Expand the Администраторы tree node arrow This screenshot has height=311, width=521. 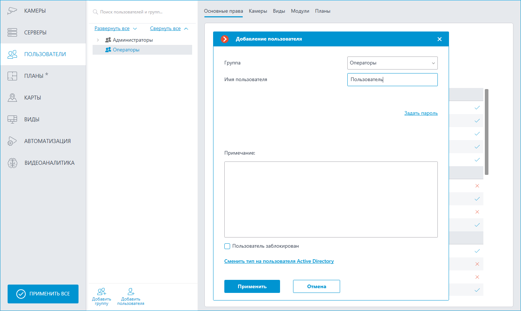(x=98, y=40)
